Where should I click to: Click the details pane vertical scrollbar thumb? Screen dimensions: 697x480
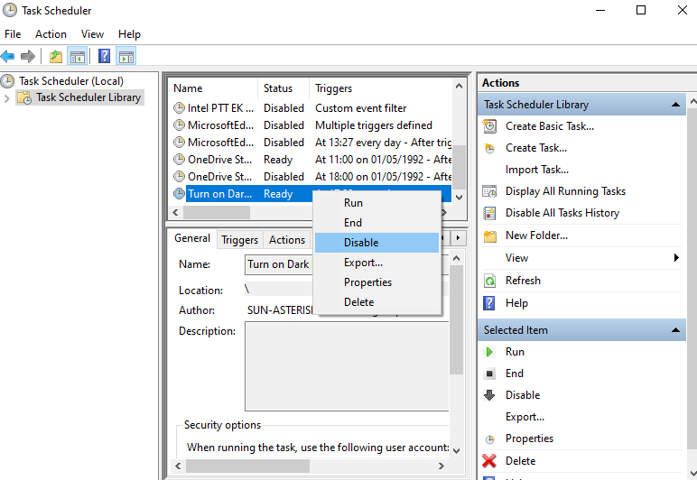point(456,319)
